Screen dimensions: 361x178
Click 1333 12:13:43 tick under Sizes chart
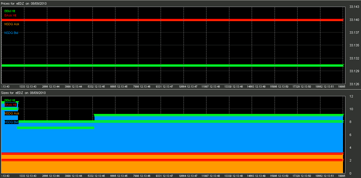pyautogui.click(x=28, y=176)
